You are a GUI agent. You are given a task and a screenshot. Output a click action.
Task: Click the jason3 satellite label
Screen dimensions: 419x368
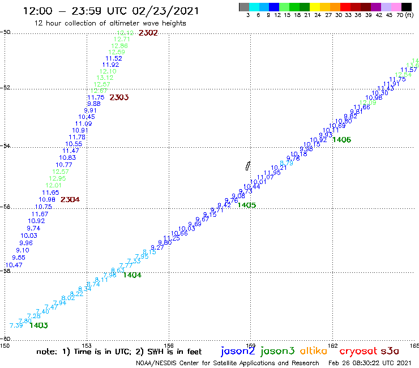point(277,351)
